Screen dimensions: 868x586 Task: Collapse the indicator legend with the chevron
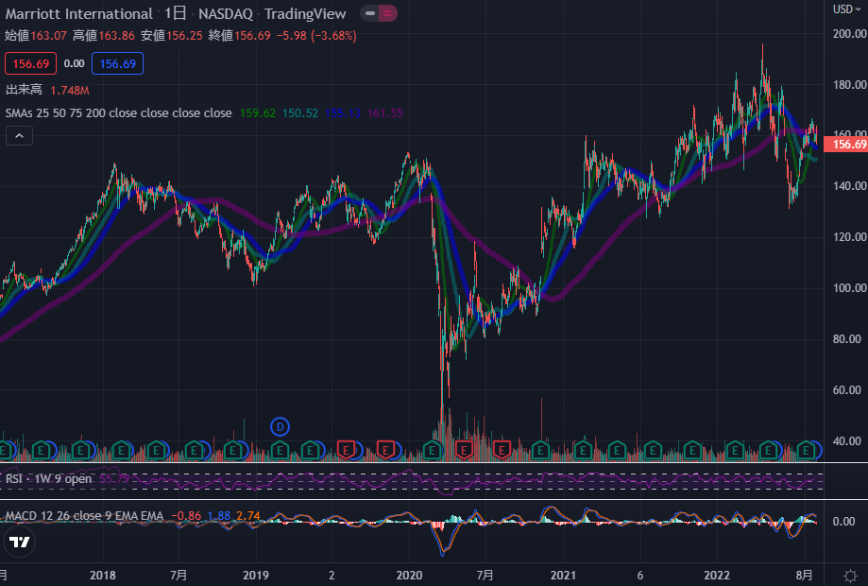(x=20, y=136)
